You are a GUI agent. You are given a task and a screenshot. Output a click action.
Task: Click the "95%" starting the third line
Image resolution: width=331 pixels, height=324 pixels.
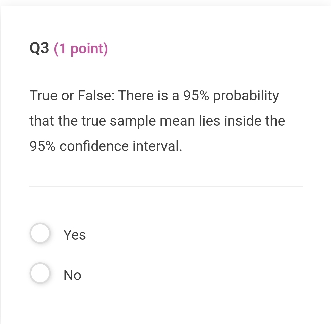(x=43, y=146)
